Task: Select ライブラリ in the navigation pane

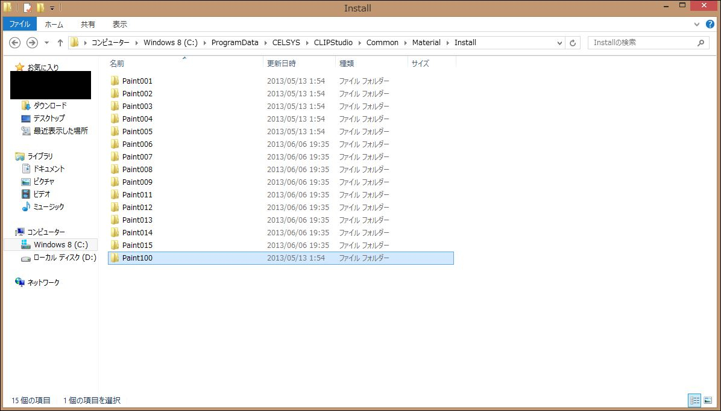Action: [40, 156]
